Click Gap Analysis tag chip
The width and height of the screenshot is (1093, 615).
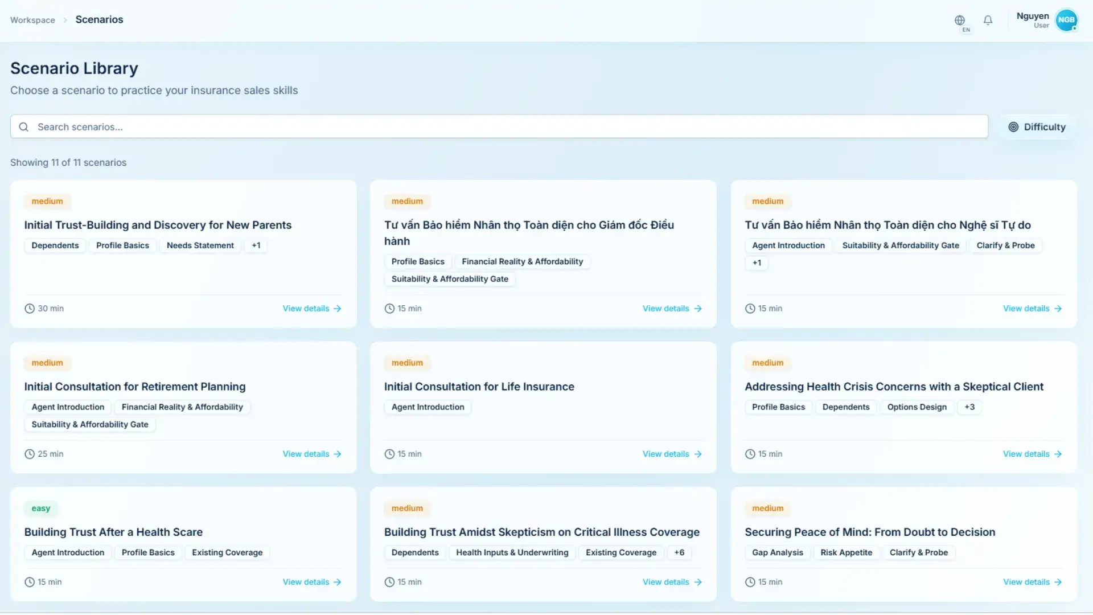778,553
